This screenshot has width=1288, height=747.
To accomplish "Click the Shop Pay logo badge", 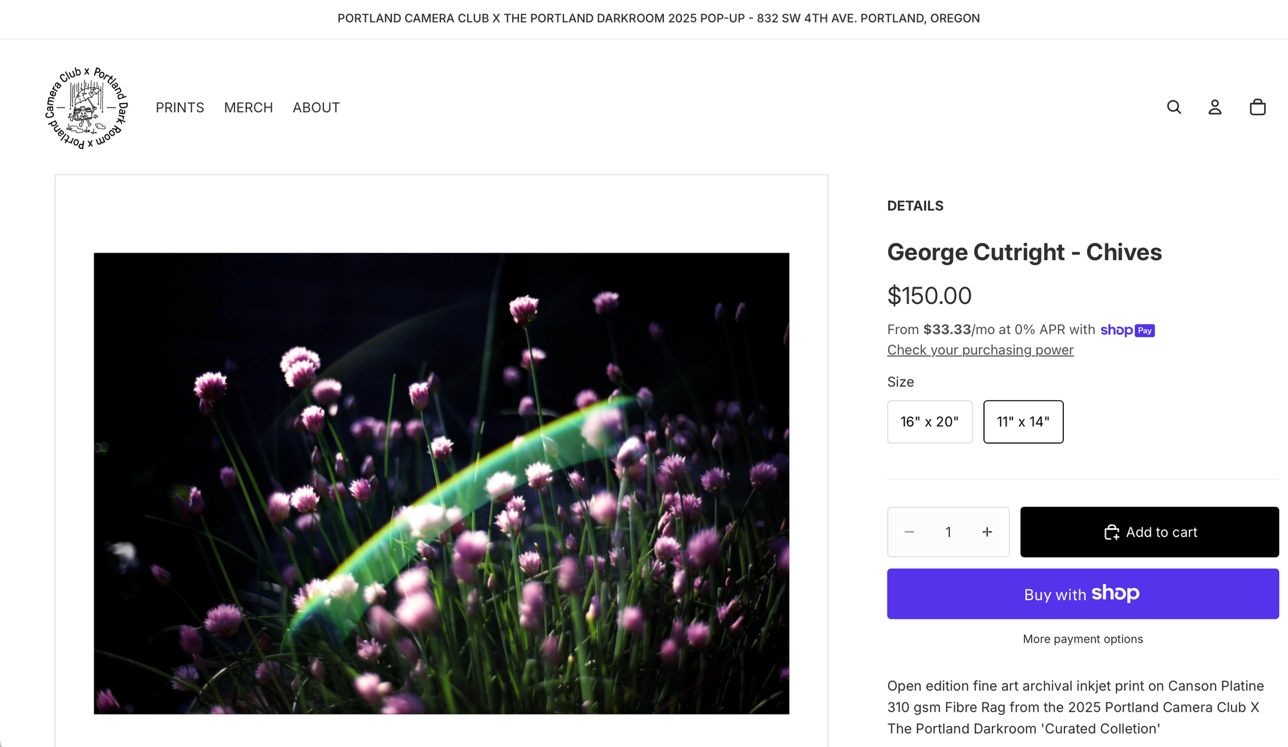I will pyautogui.click(x=1127, y=330).
